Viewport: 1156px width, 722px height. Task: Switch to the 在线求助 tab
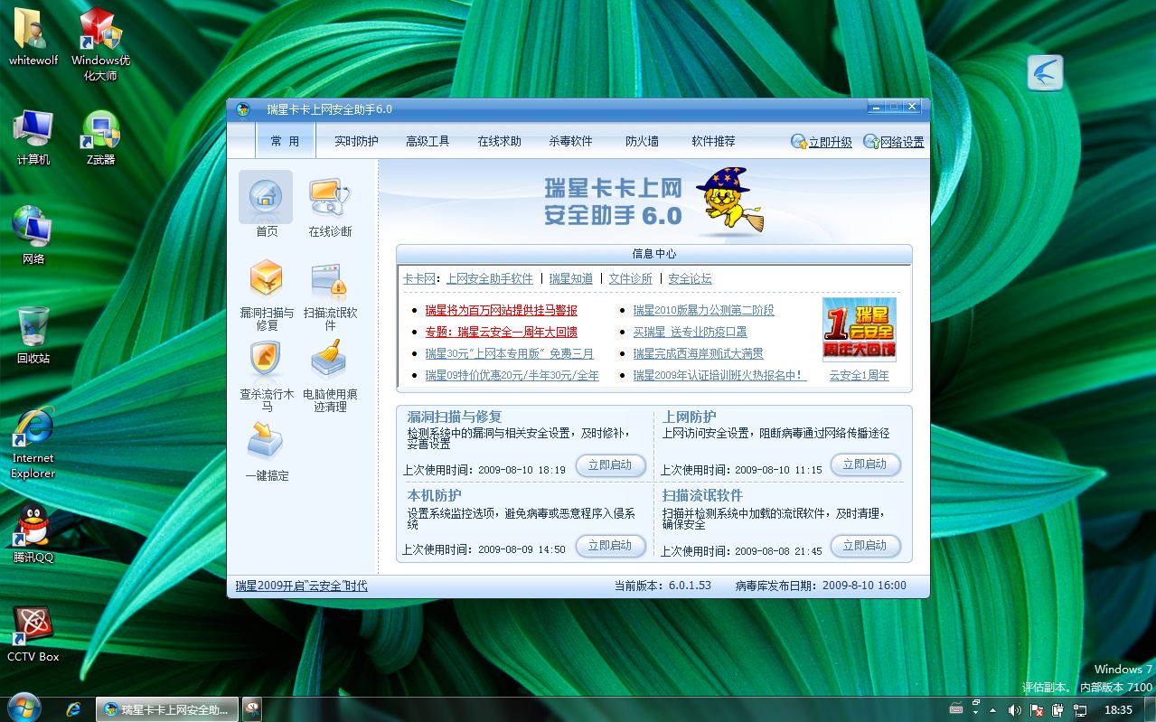499,141
